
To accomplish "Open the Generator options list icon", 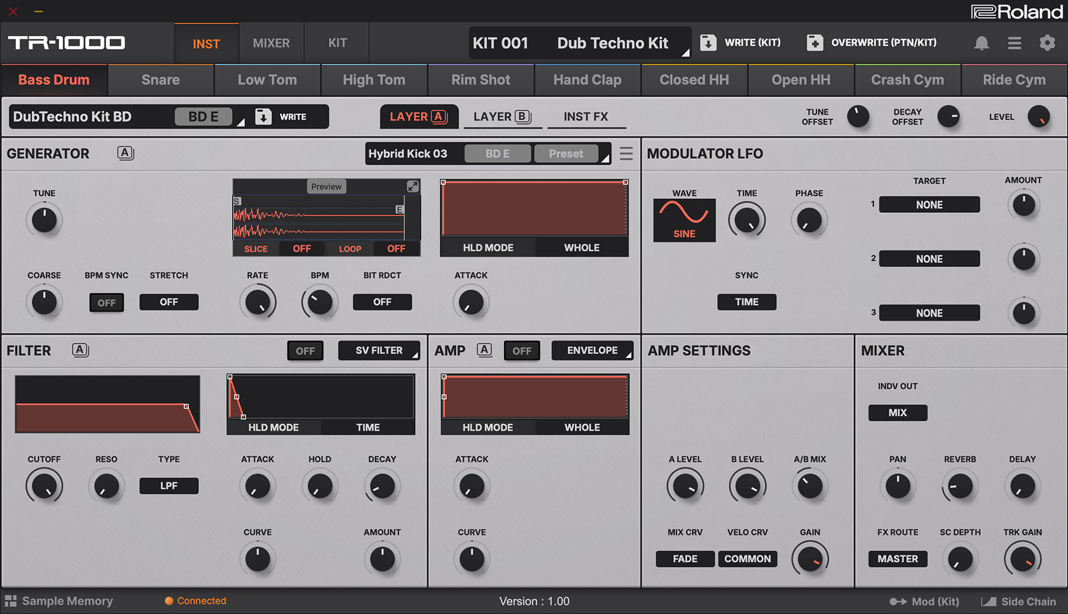I will tap(626, 154).
